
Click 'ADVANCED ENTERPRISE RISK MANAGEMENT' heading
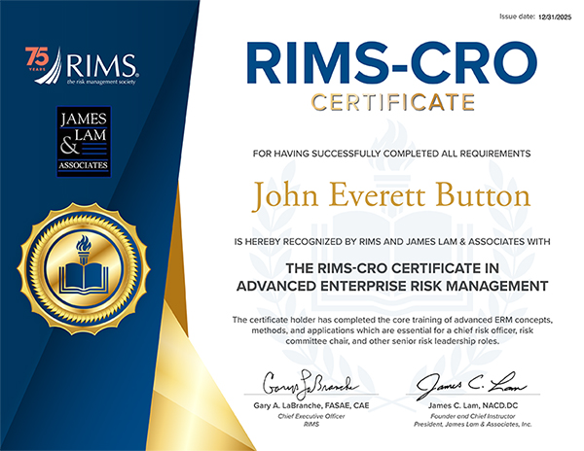(x=392, y=286)
